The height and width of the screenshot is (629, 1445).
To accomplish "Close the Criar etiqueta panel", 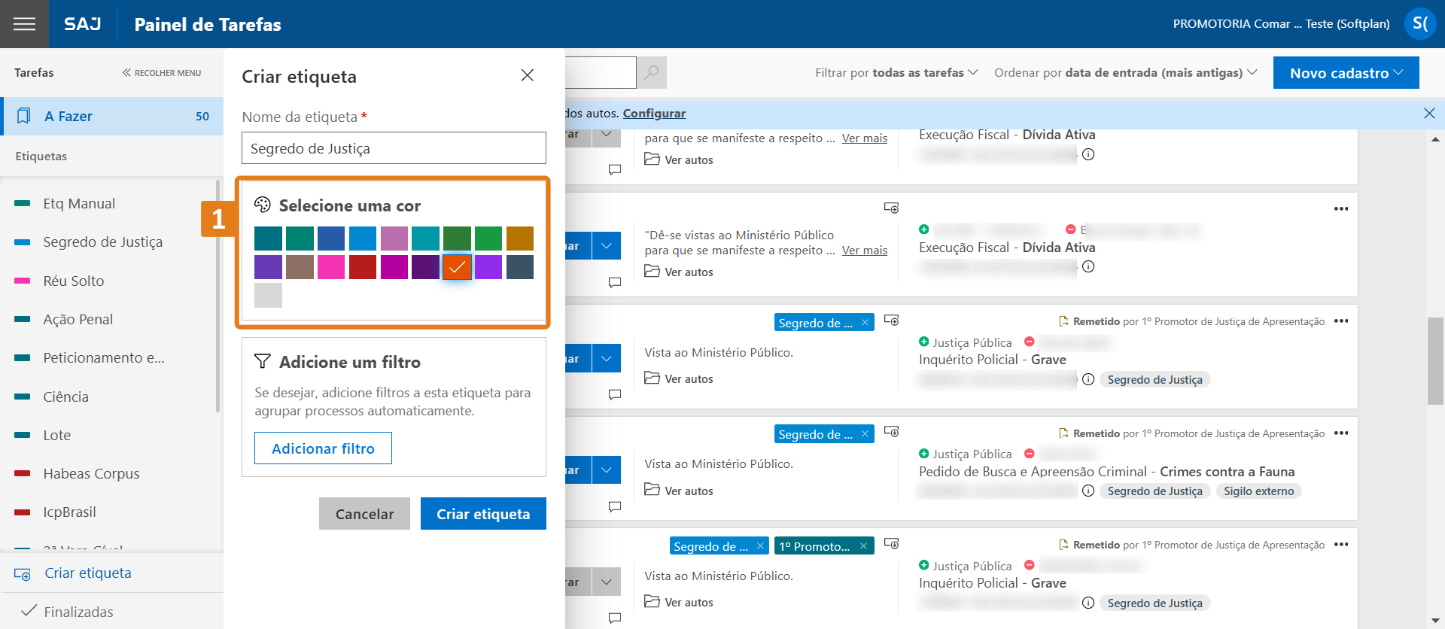I will (527, 75).
